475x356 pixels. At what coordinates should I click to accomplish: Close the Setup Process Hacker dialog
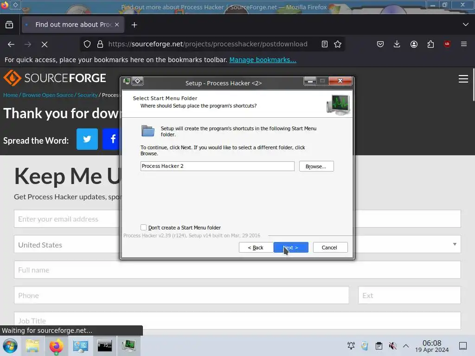click(340, 81)
